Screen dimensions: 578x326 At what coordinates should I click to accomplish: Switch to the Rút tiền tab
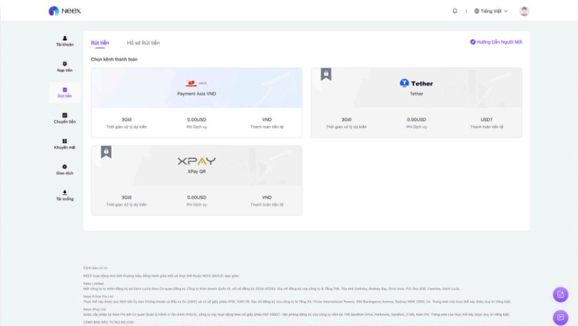[x=100, y=43]
